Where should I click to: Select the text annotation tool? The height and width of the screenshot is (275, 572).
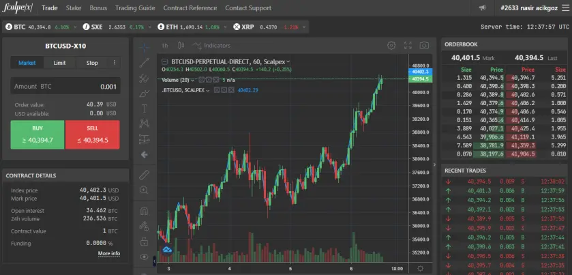(145, 108)
